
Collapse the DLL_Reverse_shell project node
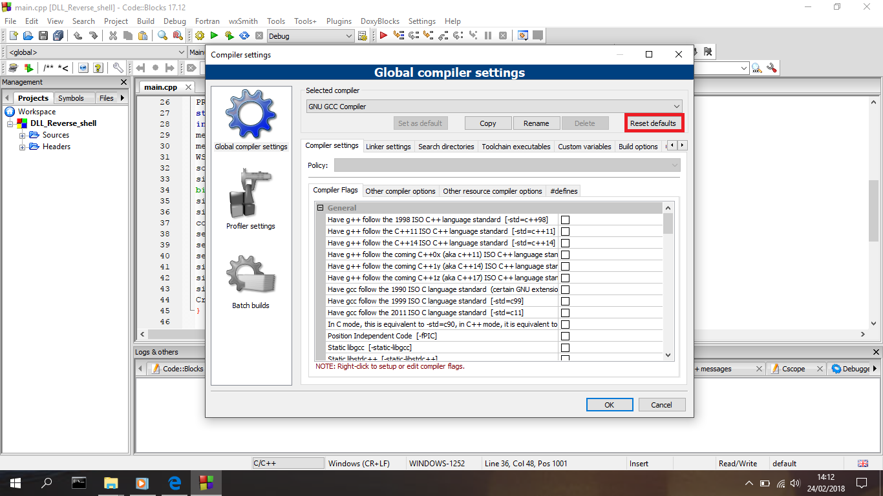[x=10, y=123]
